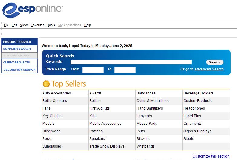
Task: Click the Price Range From field
Action: [x=93, y=70]
